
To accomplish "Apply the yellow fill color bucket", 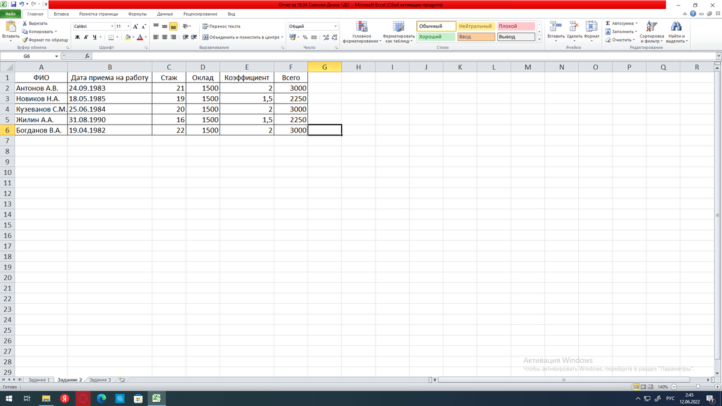I will coord(128,37).
